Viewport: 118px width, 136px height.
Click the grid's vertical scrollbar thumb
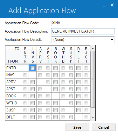(x=93, y=79)
